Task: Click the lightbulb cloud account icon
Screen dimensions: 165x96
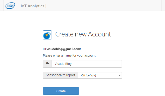Action: pyautogui.click(x=47, y=35)
